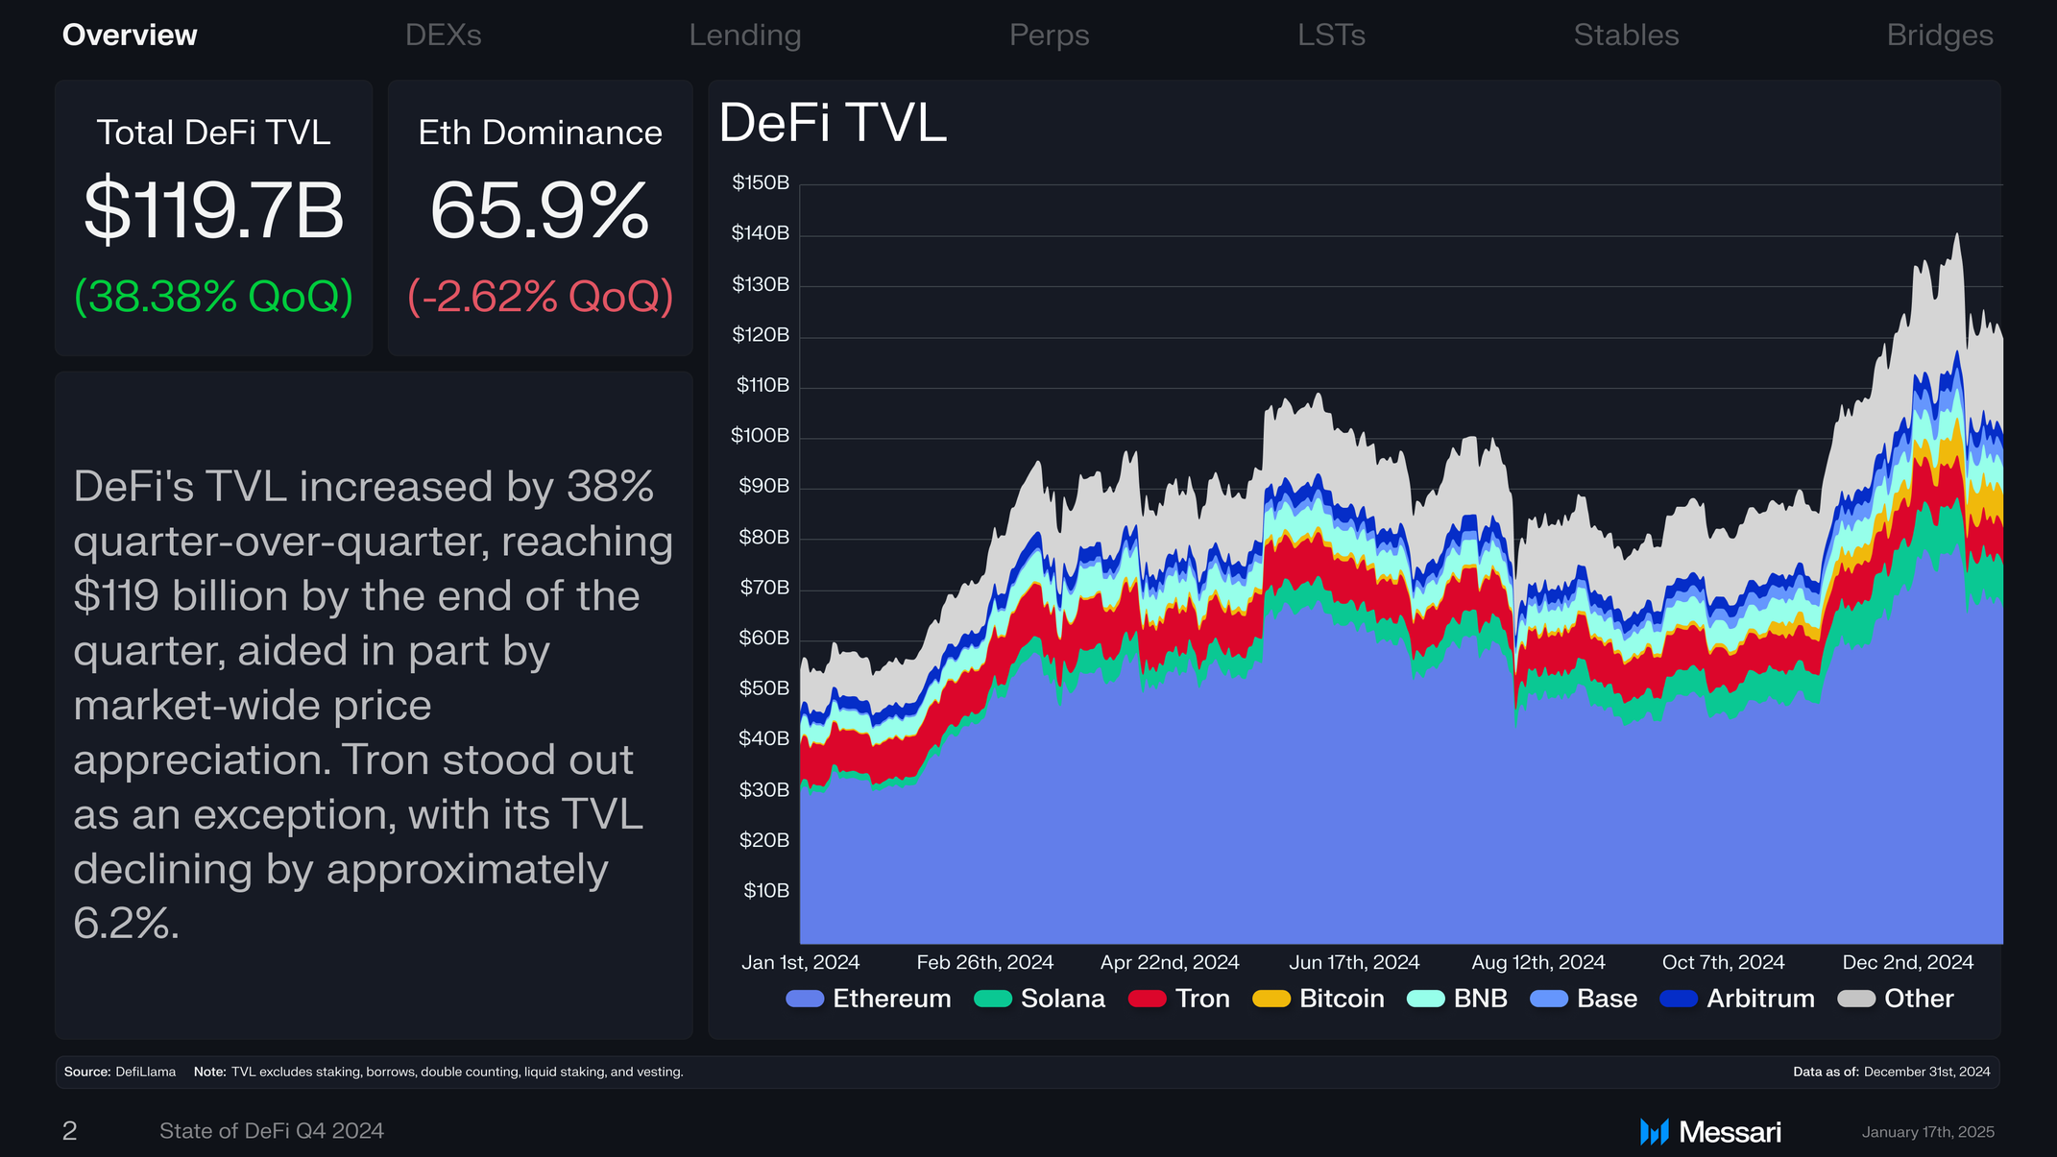Screen dimensions: 2057x1157
Task: Click the "Apr 22nd, 2024" x-axis label
Action: [x=1170, y=962]
